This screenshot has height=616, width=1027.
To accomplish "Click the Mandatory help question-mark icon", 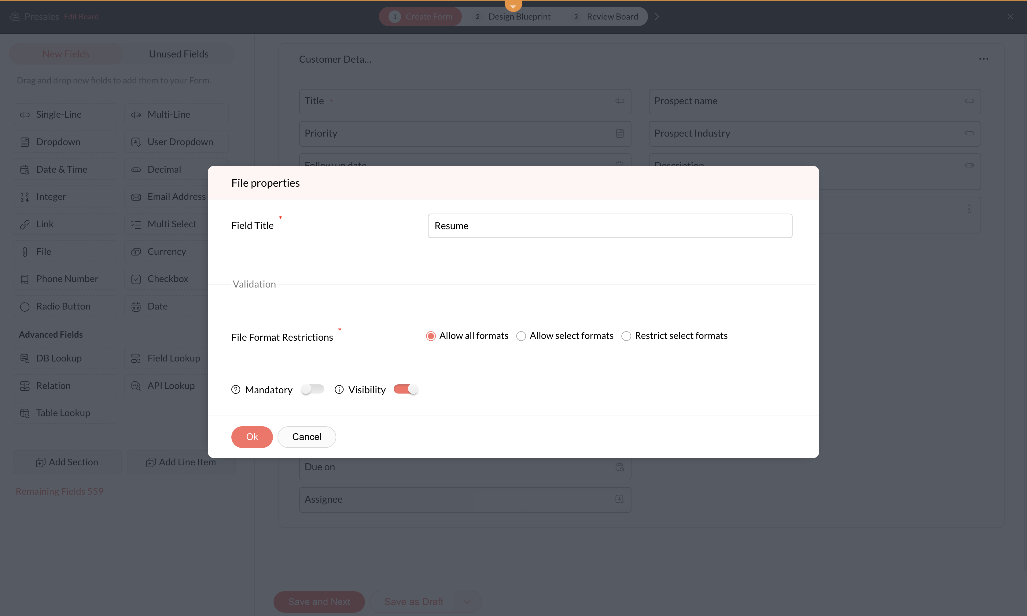I will [x=236, y=389].
